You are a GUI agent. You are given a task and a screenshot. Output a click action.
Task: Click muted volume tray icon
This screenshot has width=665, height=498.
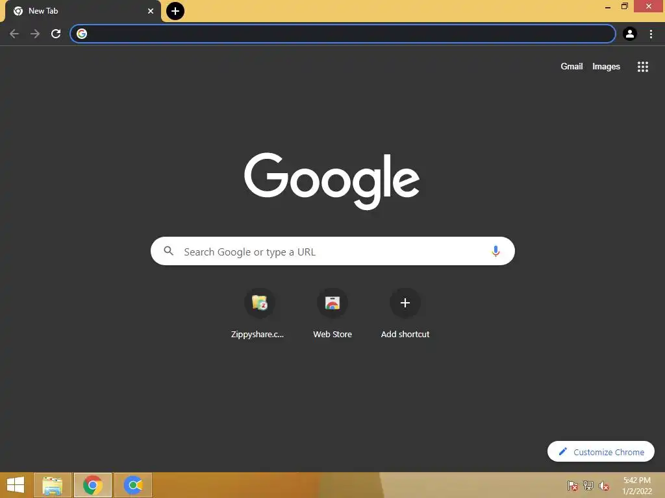click(604, 485)
